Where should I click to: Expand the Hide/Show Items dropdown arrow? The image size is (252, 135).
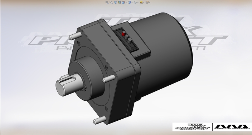138,2
